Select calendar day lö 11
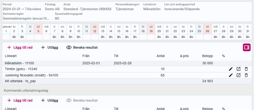This screenshot has width=254, height=110. click(87, 29)
